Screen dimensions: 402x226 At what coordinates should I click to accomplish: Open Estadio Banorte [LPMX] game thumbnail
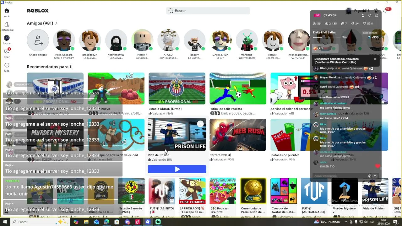tap(131, 191)
